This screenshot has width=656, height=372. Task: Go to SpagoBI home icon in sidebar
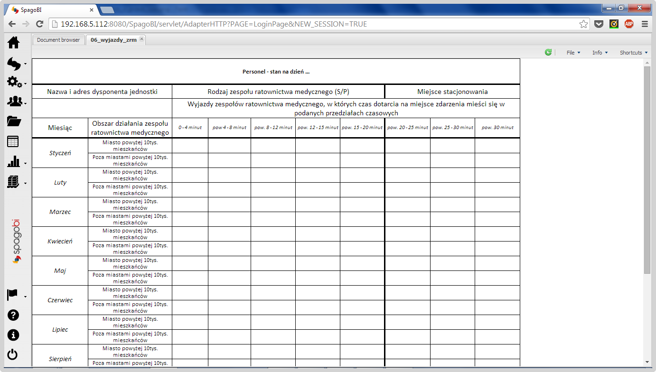[14, 43]
